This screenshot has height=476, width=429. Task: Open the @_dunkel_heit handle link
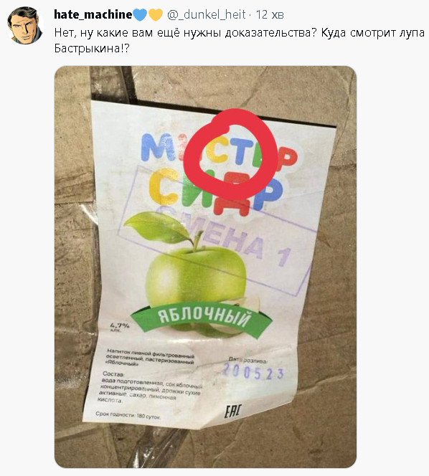[207, 14]
